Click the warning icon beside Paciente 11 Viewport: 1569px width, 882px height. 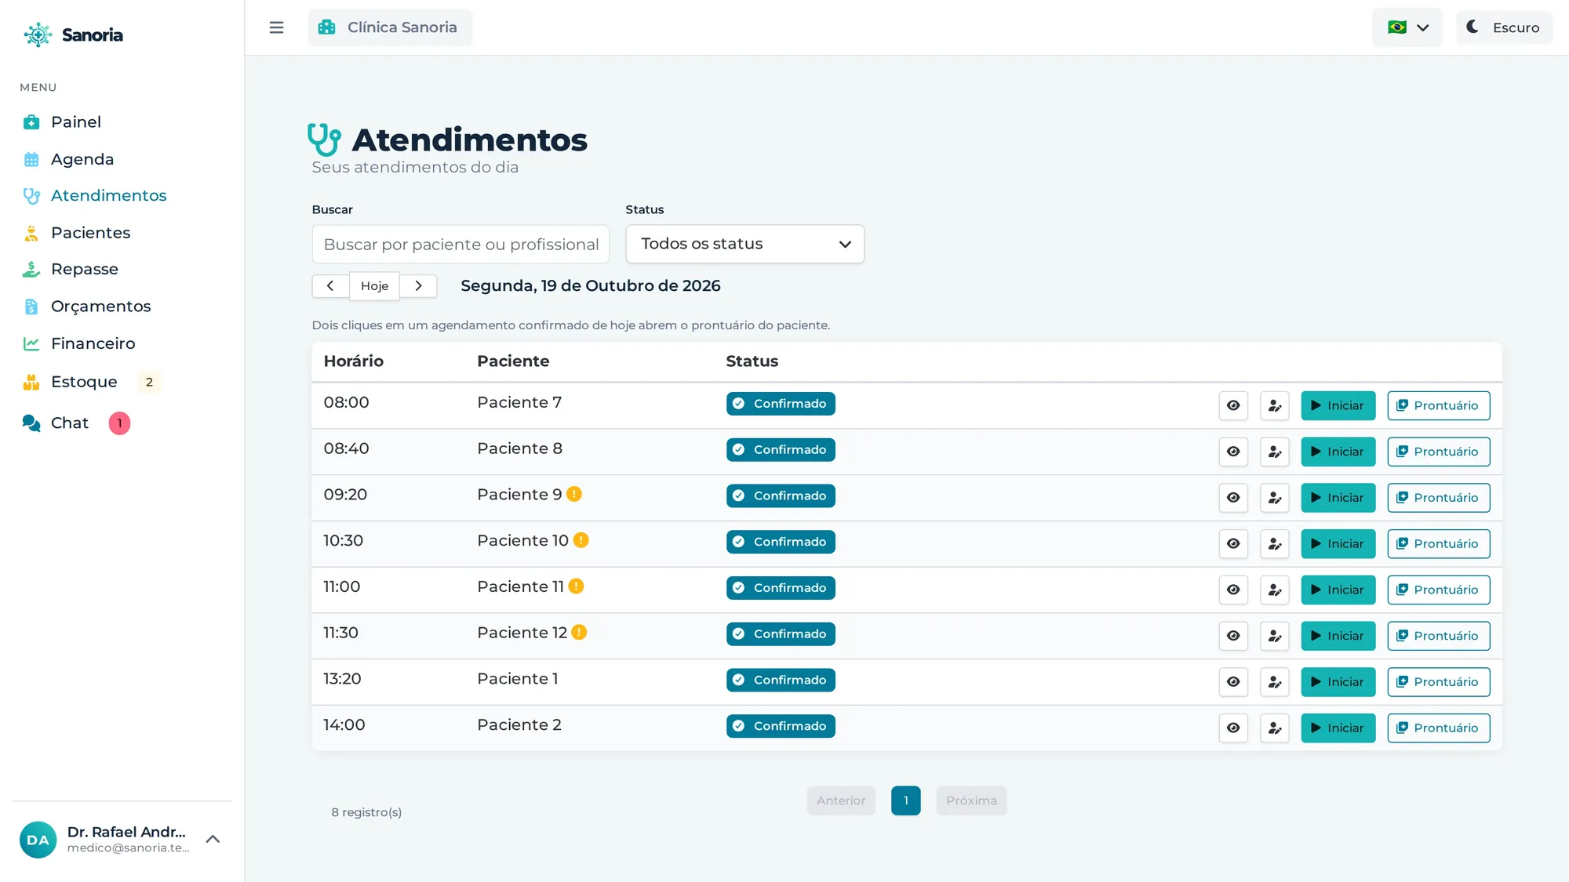(576, 586)
